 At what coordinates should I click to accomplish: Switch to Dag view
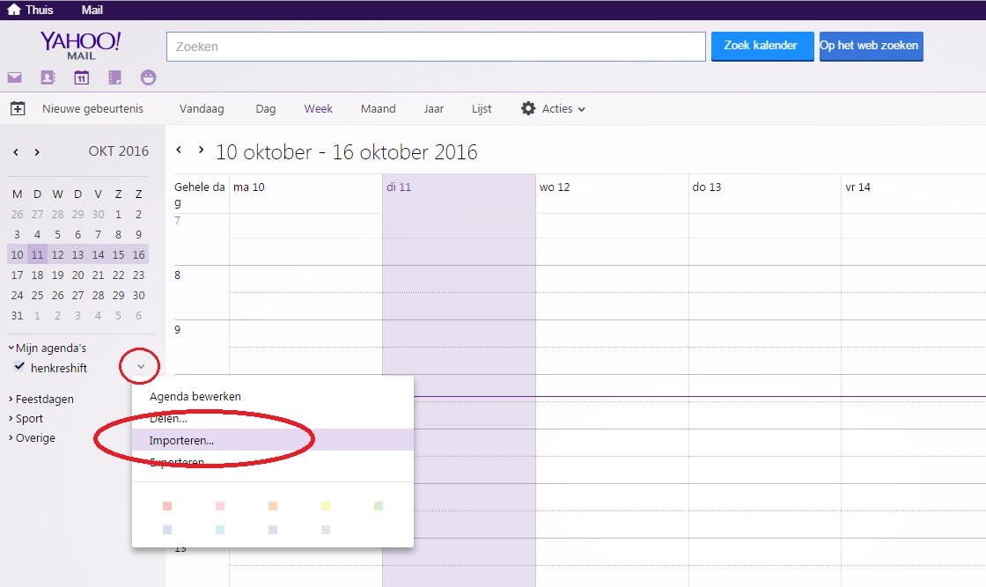tap(265, 109)
